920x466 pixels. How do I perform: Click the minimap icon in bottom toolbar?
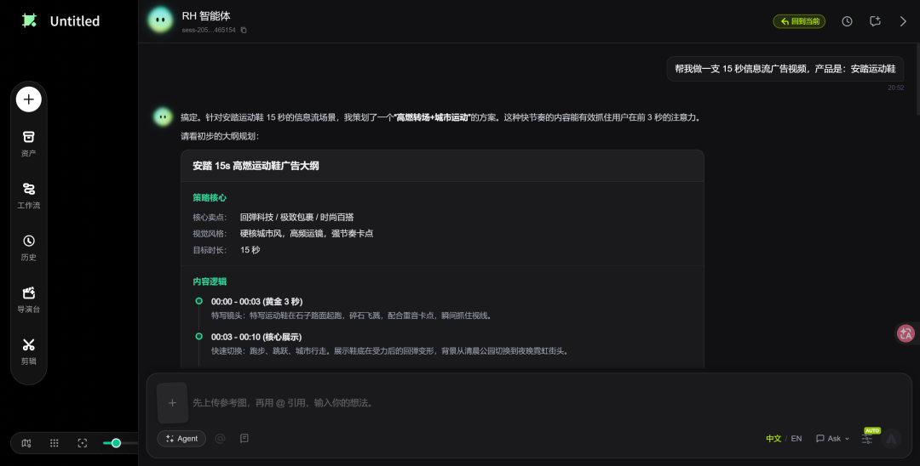pos(26,443)
